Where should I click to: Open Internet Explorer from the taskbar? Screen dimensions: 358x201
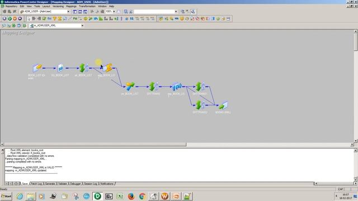pos(20,196)
